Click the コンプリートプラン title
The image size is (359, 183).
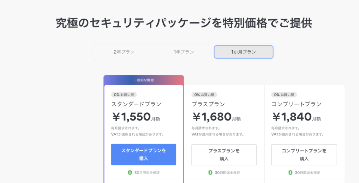(297, 104)
